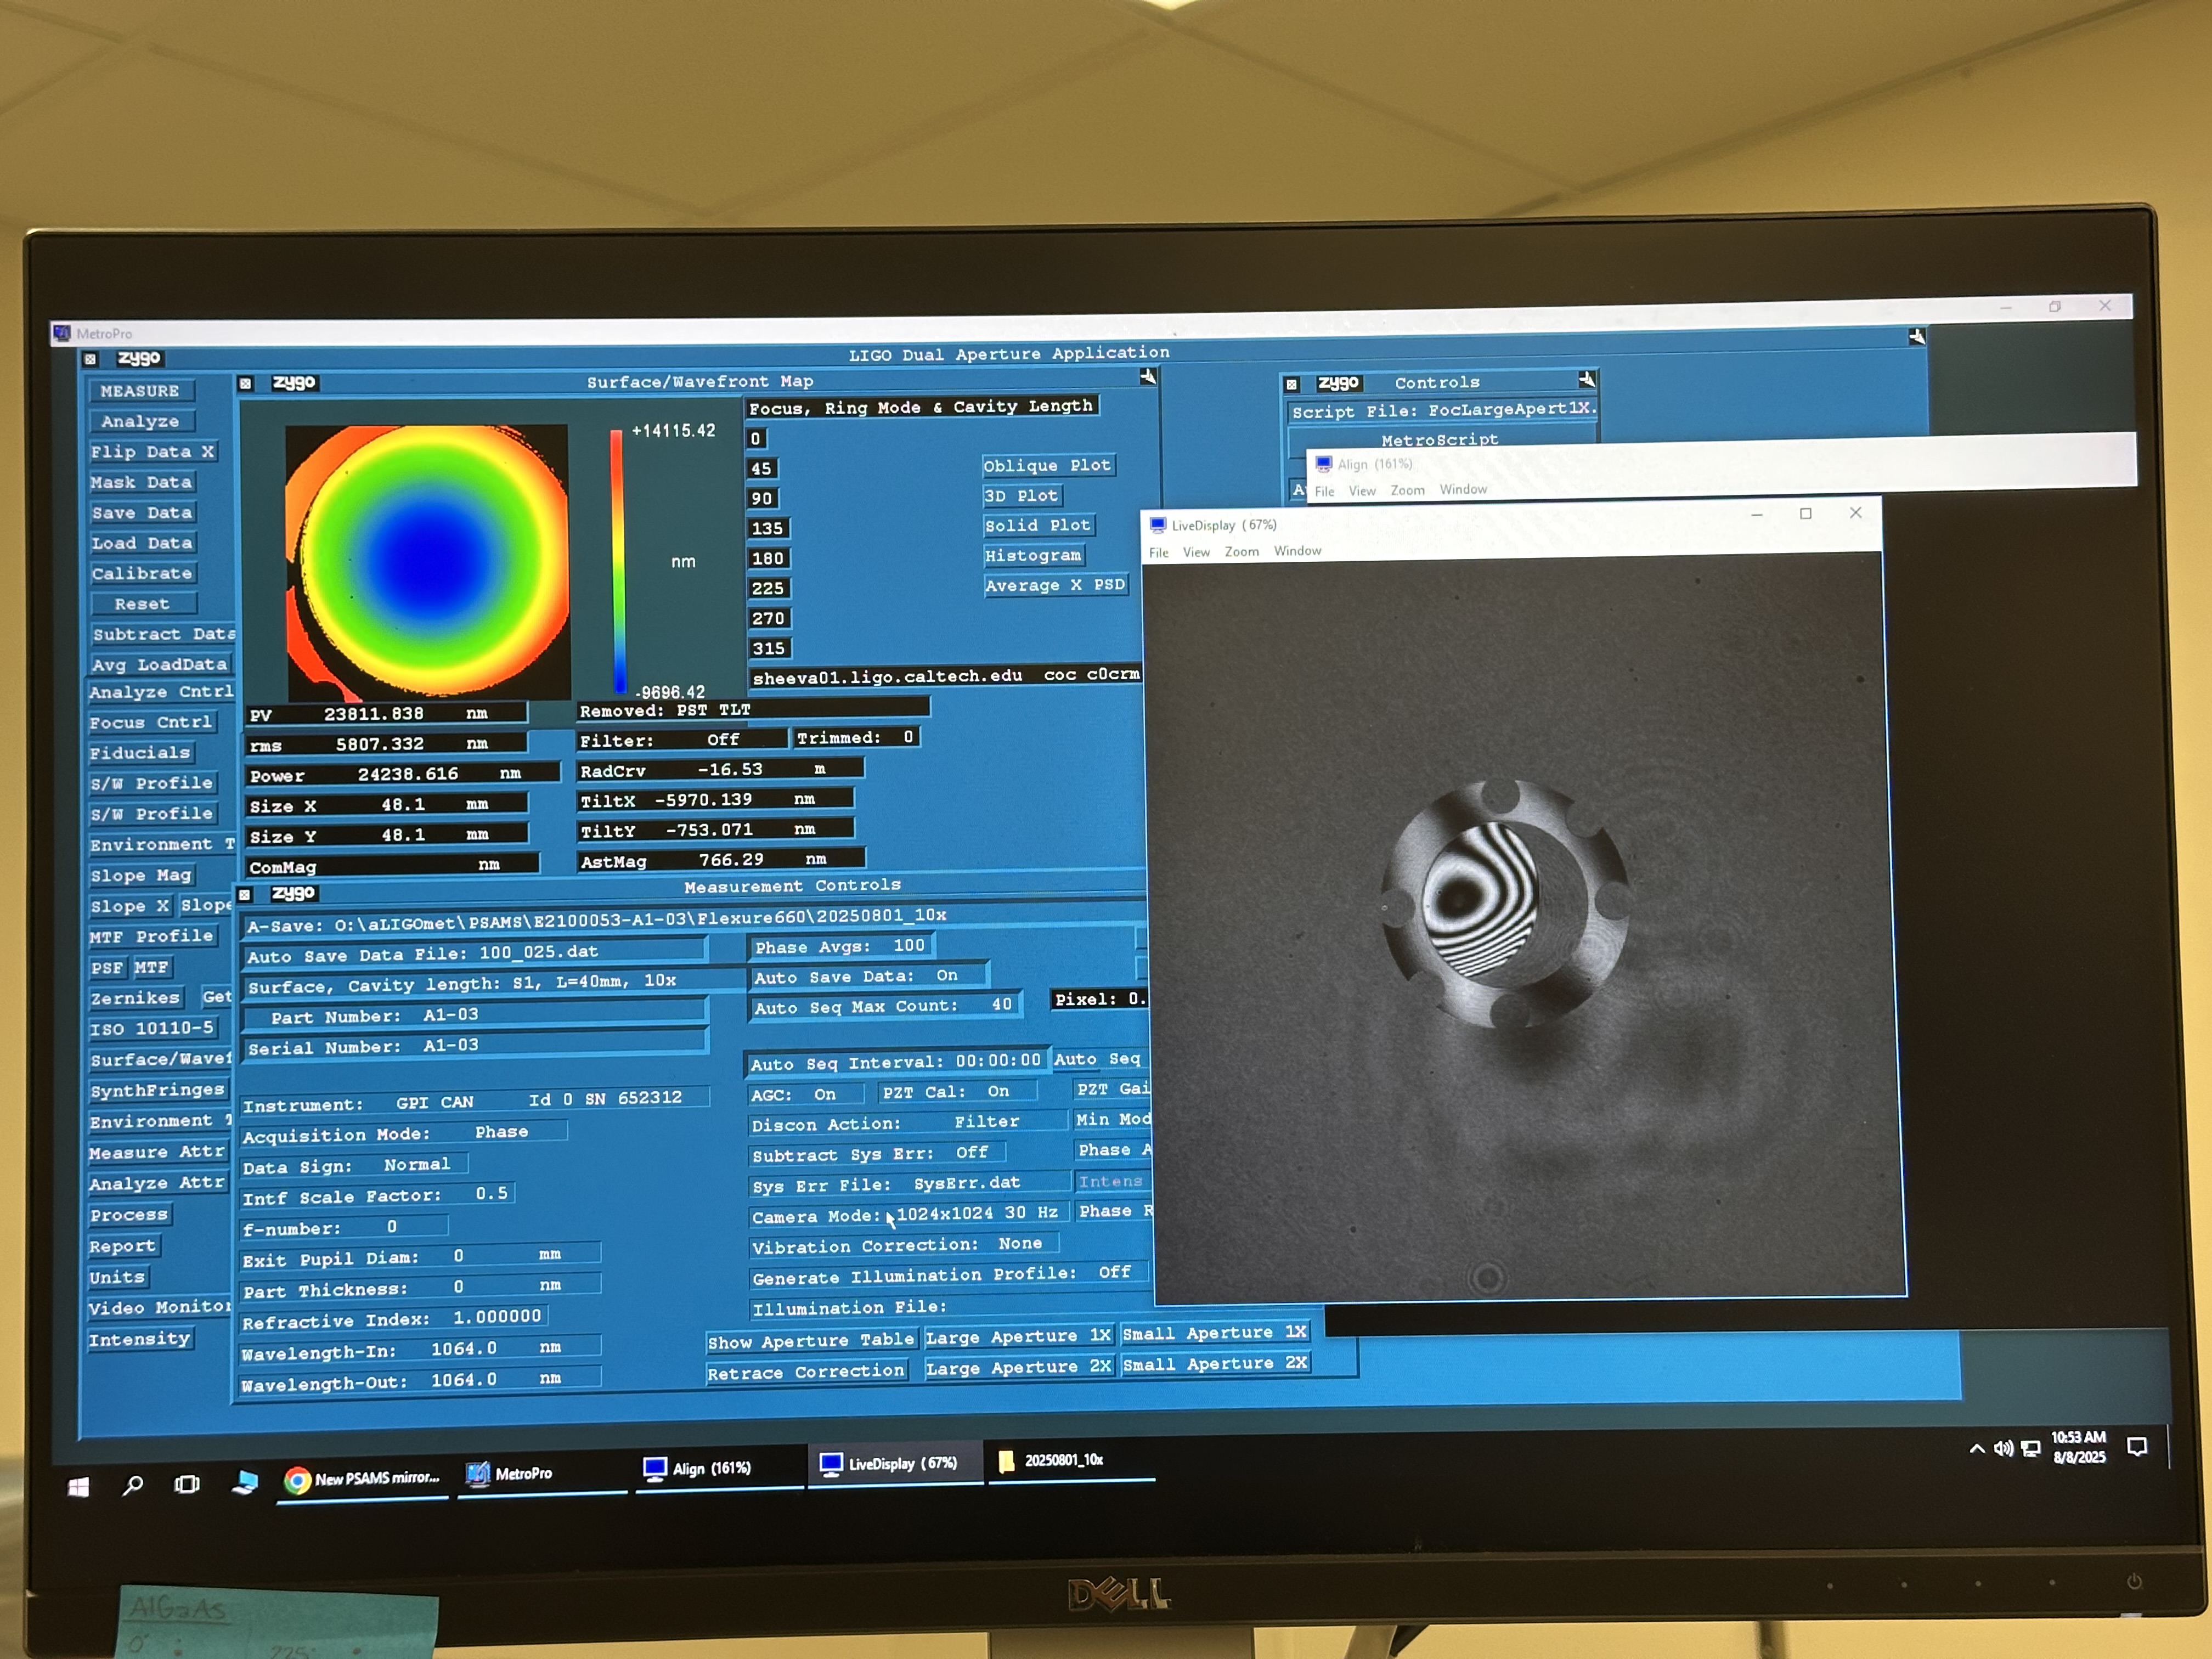Click the Calibrate button

[x=142, y=574]
